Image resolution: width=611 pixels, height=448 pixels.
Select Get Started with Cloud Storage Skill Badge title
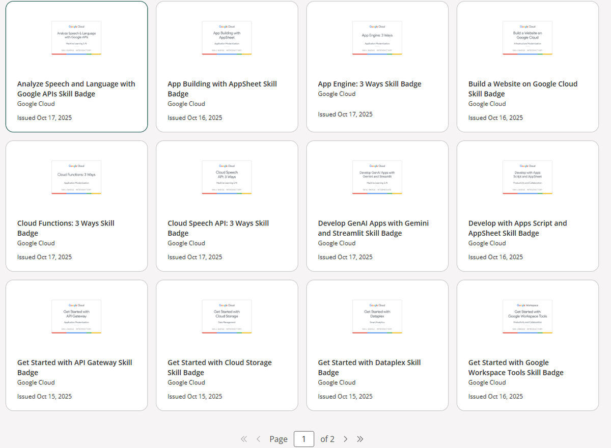[219, 368]
